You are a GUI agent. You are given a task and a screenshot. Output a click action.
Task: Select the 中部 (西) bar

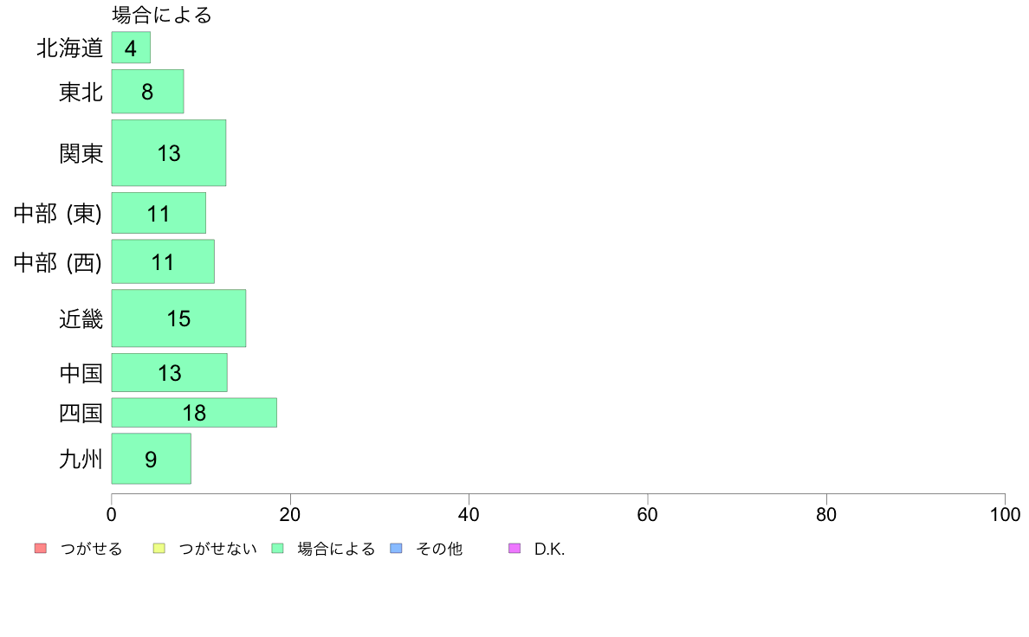coord(163,261)
